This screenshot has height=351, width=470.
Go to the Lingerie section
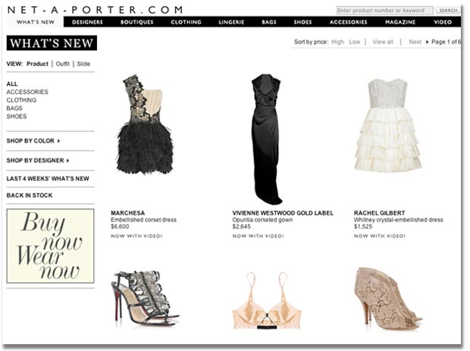coord(231,22)
